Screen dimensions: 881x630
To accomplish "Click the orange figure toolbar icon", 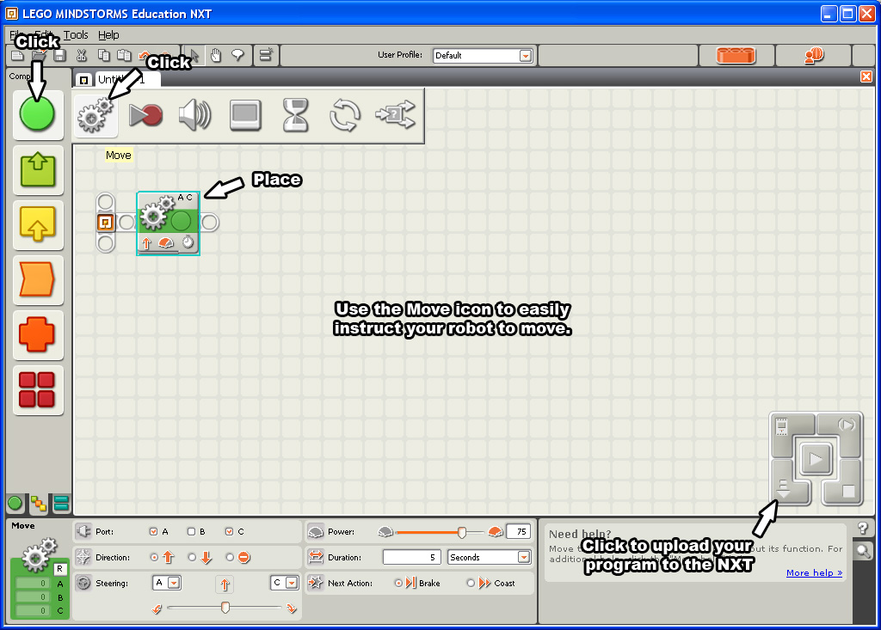I will tap(814, 55).
